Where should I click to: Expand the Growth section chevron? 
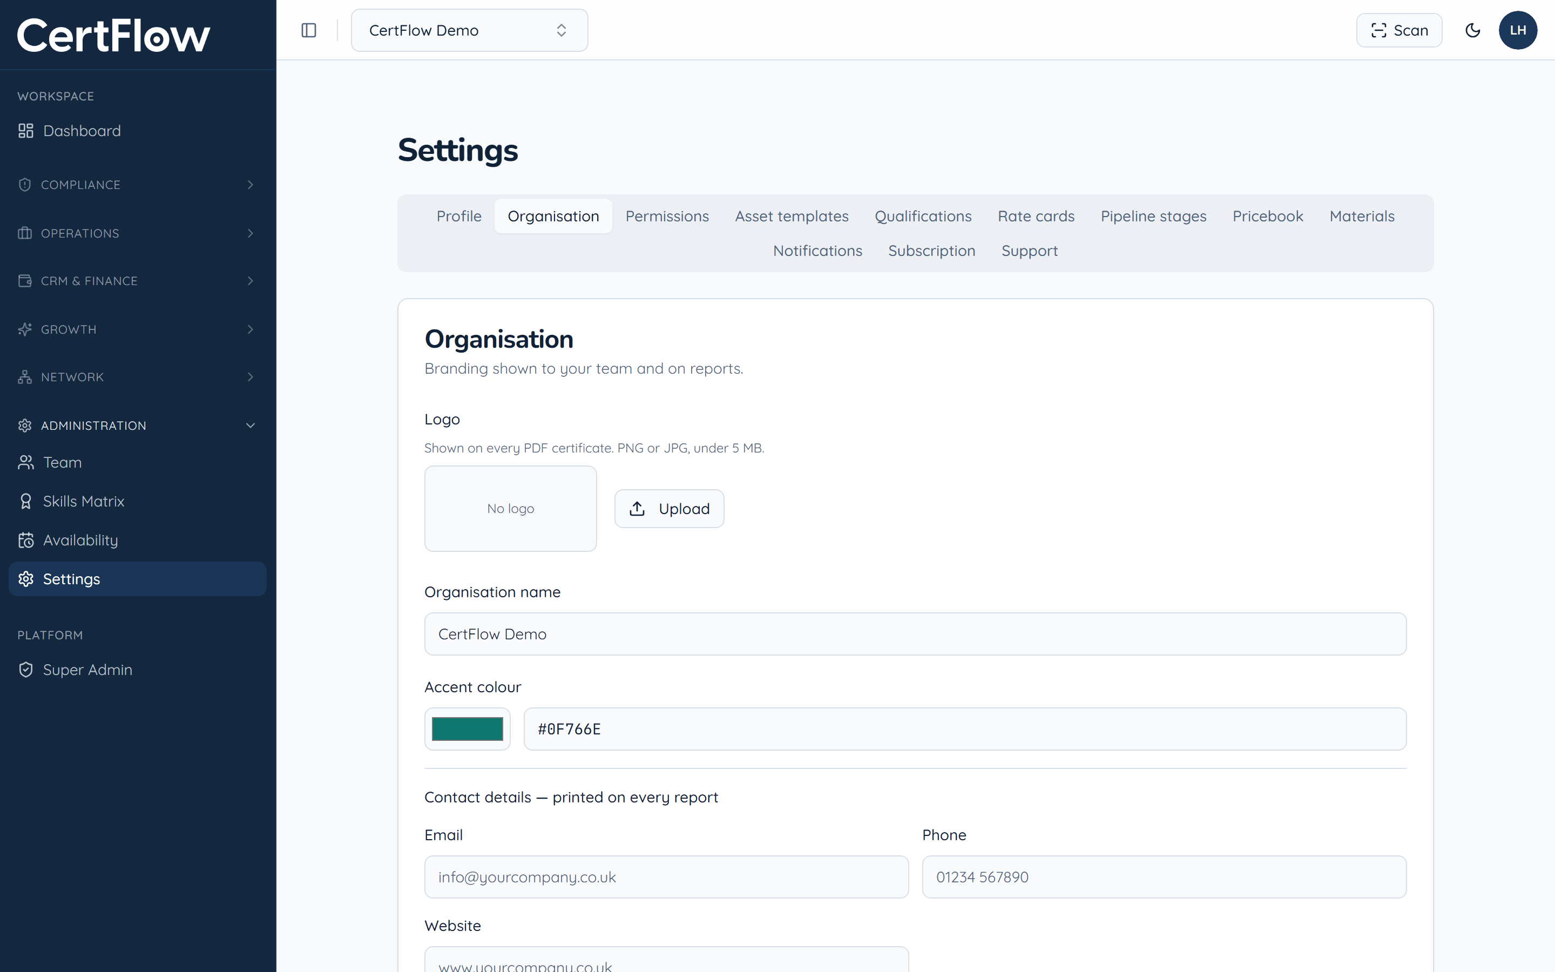pos(251,330)
